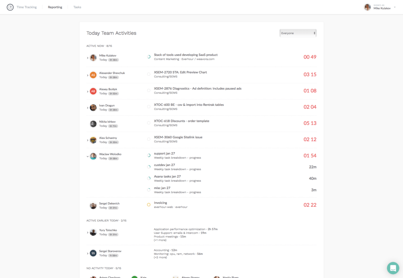403x278 pixels.
Task: Click Alexander Shevchuk's AS avatar badge
Action: pyautogui.click(x=93, y=74)
